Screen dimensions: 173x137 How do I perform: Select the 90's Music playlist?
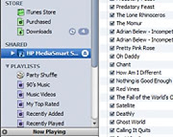[38, 85]
